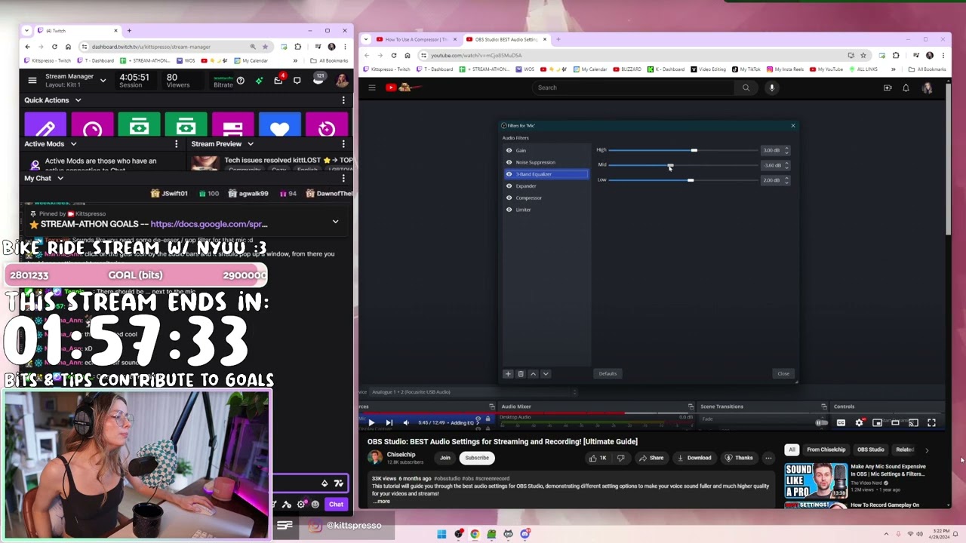Skip to next YouTube video
This screenshot has height=543, width=966.
coord(389,423)
